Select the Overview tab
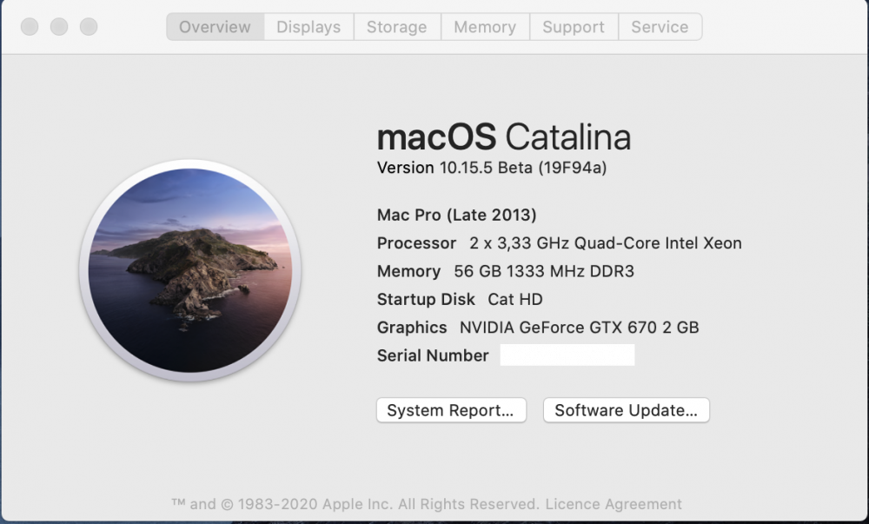Viewport: 869px width, 524px height. 215,27
